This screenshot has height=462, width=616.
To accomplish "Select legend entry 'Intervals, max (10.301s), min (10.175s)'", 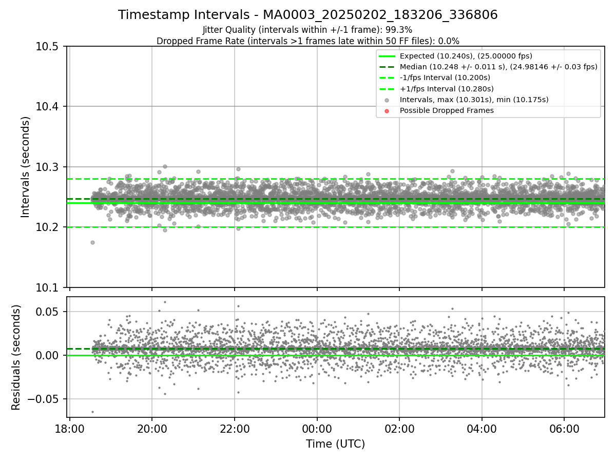I will pyautogui.click(x=474, y=100).
